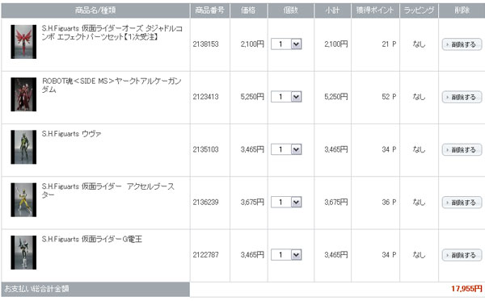Image resolution: width=485 pixels, height=301 pixels.
Task: Open quantity dropdown for item 2123413
Action: [x=286, y=97]
